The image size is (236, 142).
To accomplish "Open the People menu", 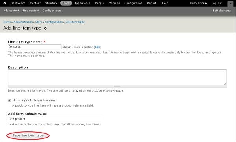I will pos(100,3).
